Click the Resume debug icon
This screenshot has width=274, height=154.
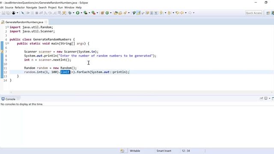(x=28, y=13)
